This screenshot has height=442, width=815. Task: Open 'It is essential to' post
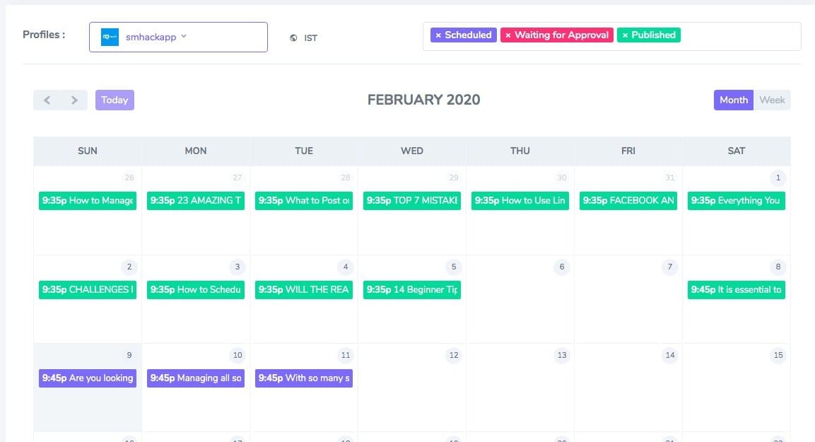tap(737, 289)
